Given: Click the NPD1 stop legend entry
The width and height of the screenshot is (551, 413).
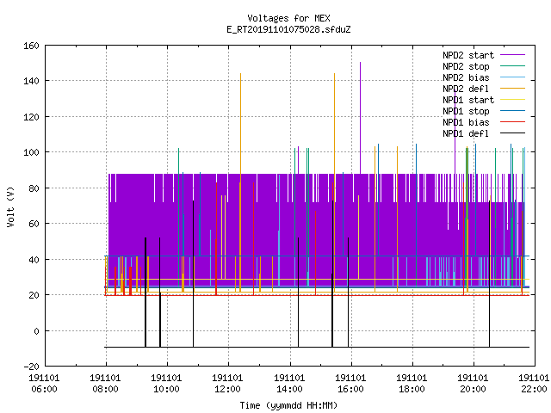Looking at the screenshot, I should 484,111.
